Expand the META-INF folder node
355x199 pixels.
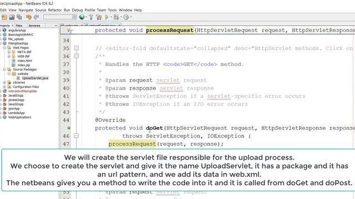pos(9,52)
